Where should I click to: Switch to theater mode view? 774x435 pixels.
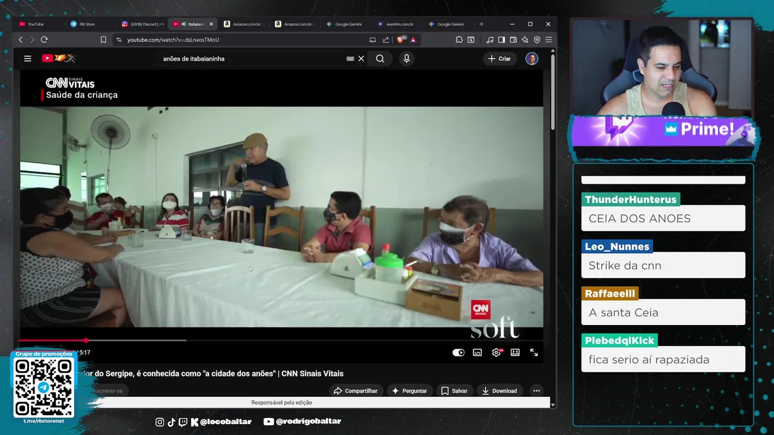point(515,352)
